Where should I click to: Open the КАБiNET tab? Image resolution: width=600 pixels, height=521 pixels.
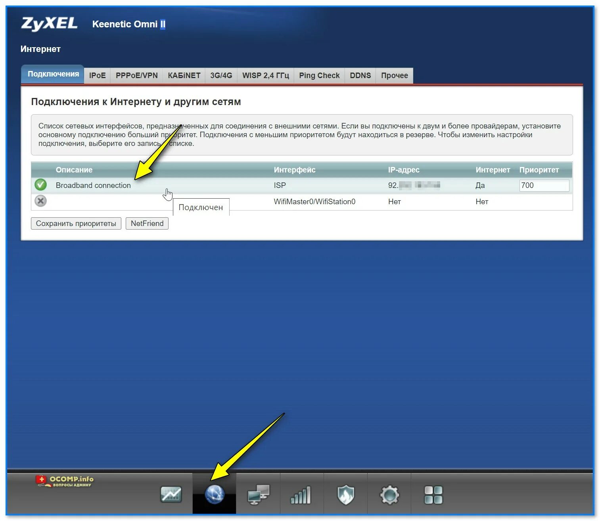click(184, 75)
